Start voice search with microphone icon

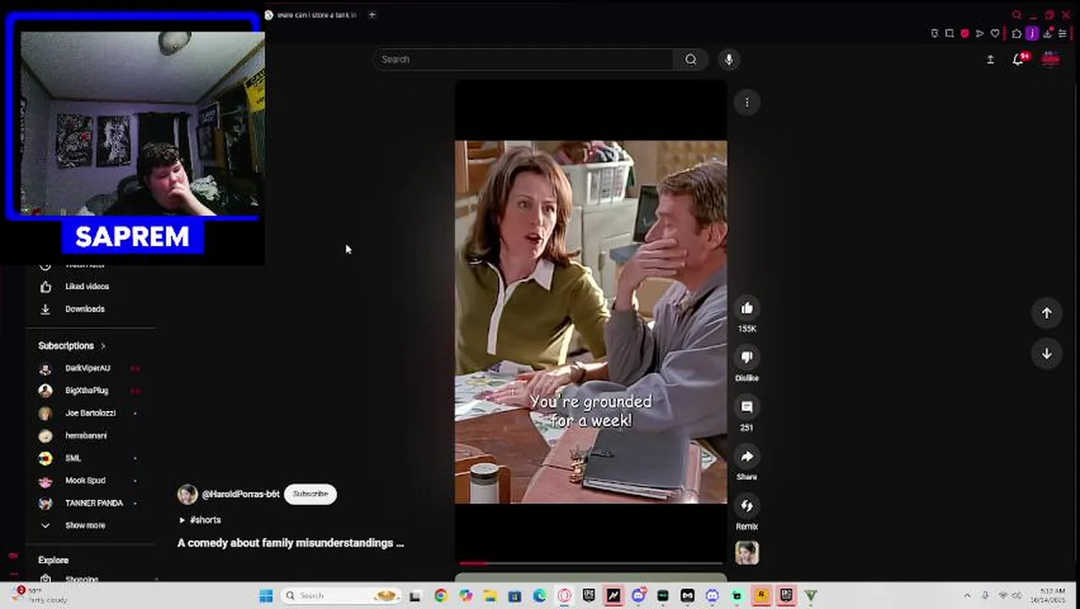(729, 59)
